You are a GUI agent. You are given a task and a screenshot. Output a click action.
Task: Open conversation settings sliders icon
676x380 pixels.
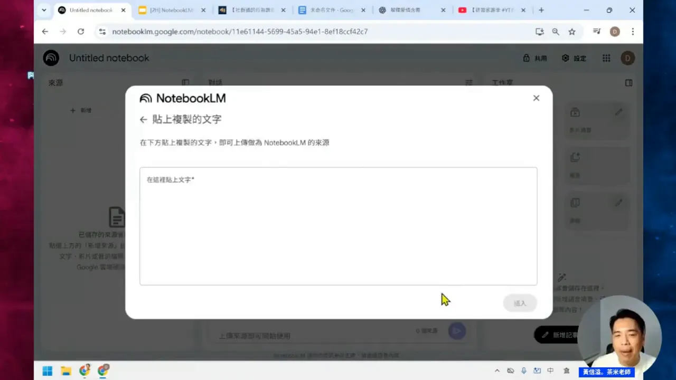click(468, 83)
